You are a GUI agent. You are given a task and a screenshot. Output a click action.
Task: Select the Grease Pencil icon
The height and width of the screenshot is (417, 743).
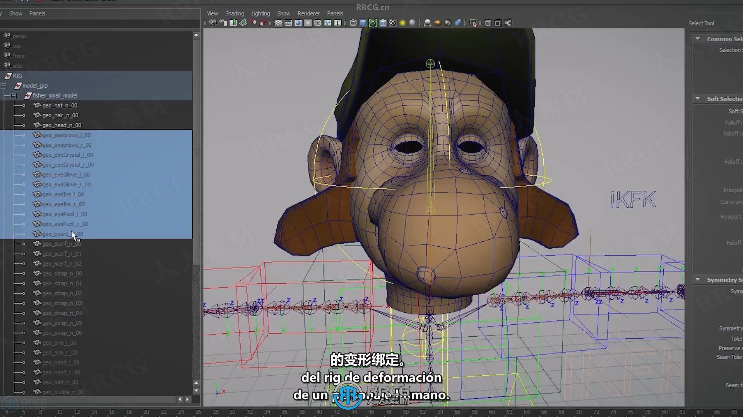pyautogui.click(x=263, y=23)
